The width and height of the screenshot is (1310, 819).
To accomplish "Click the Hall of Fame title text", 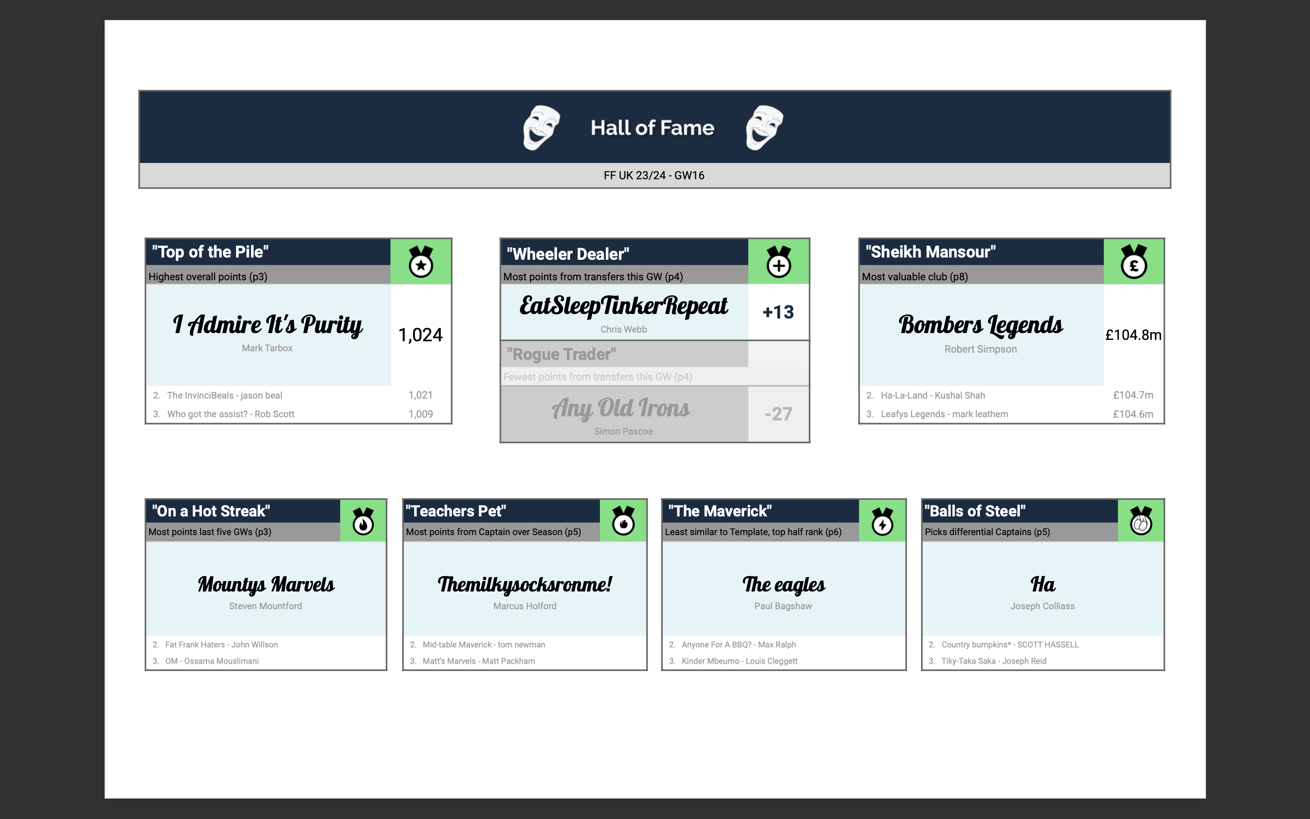I will tap(652, 128).
